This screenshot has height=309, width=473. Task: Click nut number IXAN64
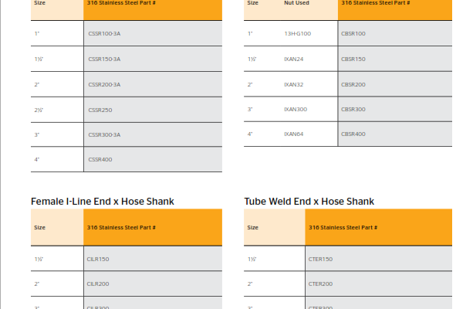[x=293, y=134]
